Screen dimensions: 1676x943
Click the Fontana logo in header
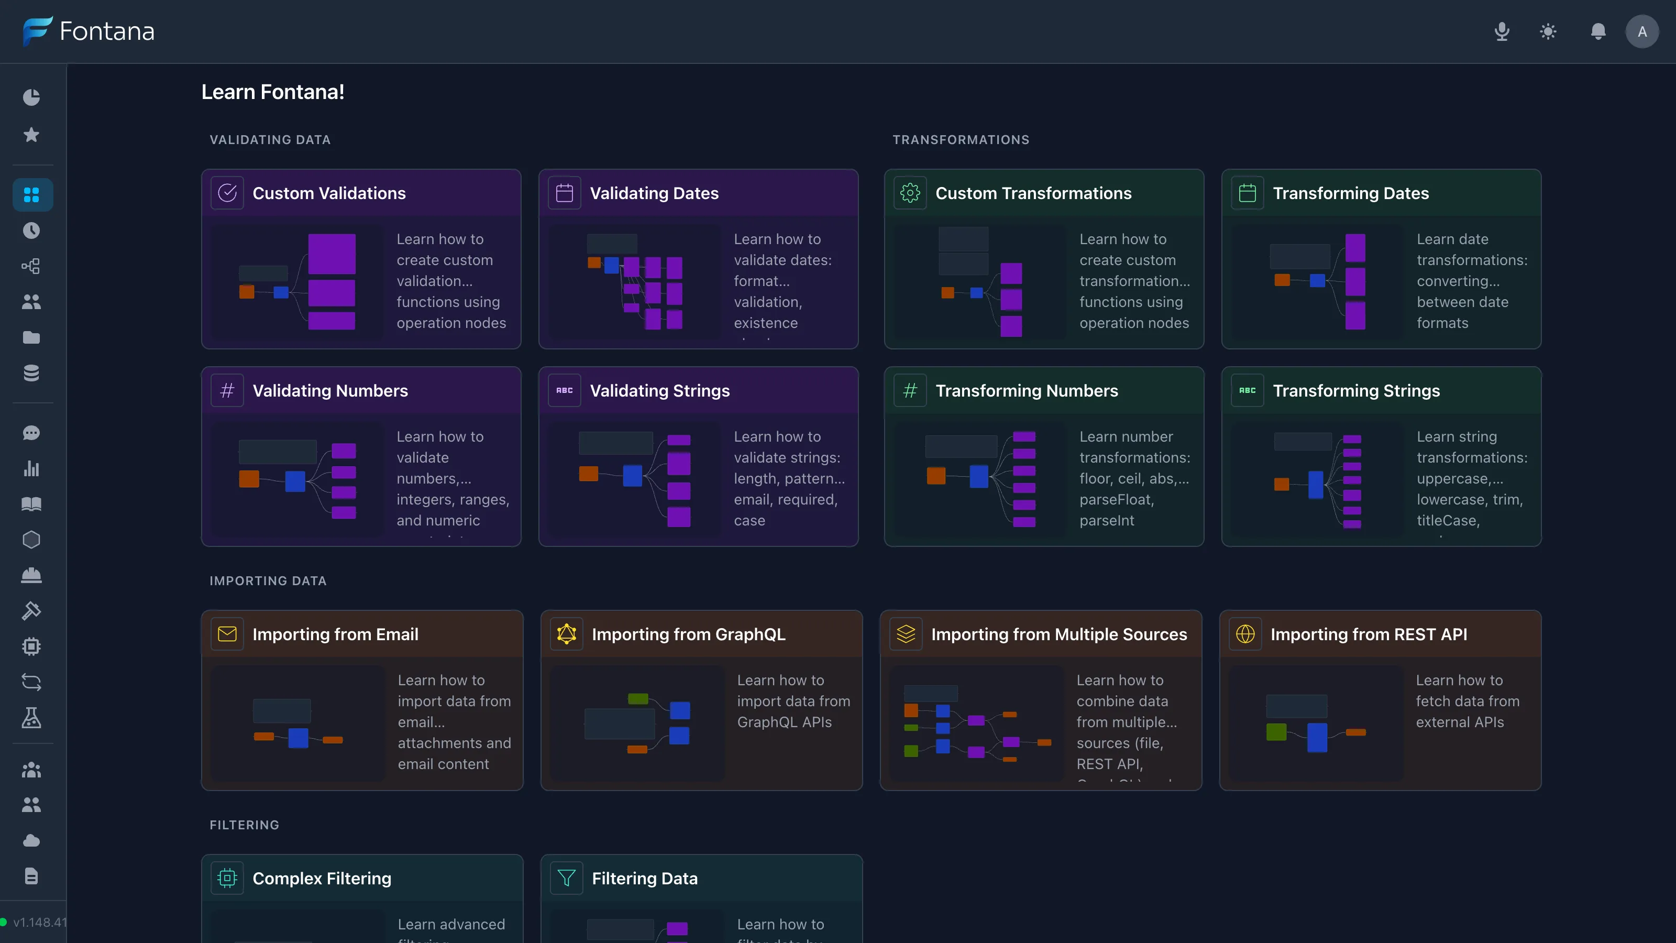tap(89, 31)
